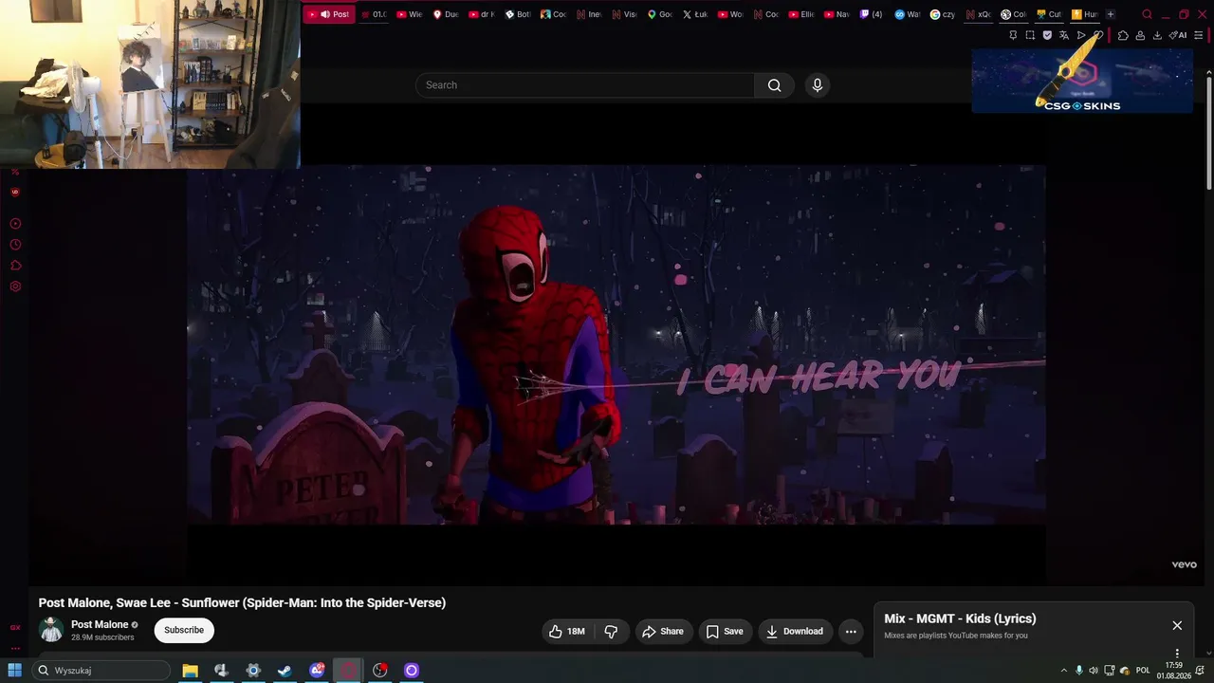
Task: Click the volume icon in system tray
Action: 1094,671
